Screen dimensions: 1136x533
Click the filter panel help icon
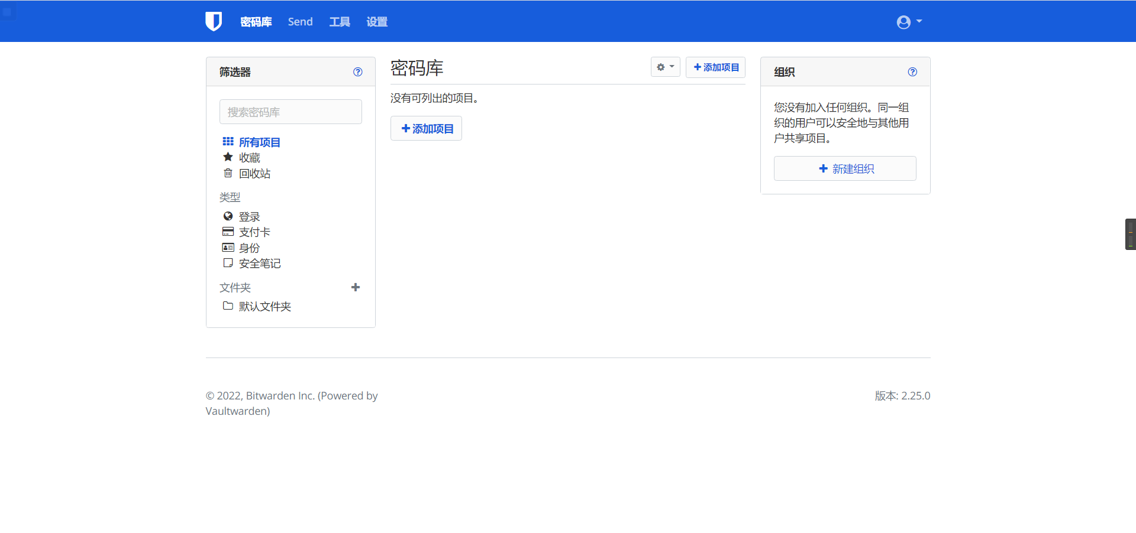357,72
